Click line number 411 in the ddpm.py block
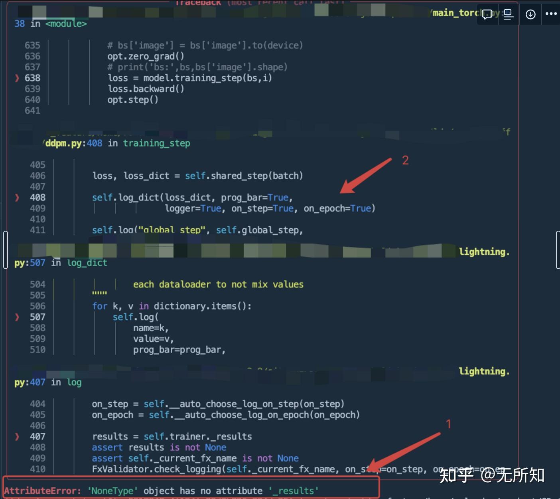Viewport: 560px width, 499px height. [x=37, y=230]
